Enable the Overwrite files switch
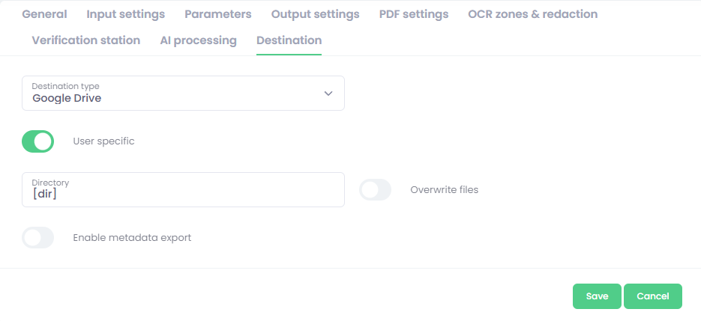Viewport: 701px width, 321px height. 376,190
